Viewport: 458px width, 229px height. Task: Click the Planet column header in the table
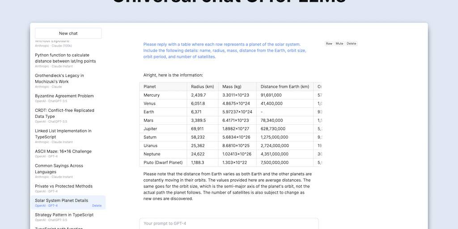tap(150, 86)
